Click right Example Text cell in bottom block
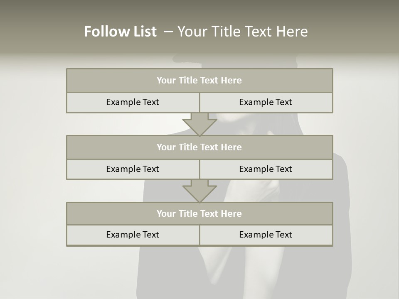The height and width of the screenshot is (299, 399). 266,235
